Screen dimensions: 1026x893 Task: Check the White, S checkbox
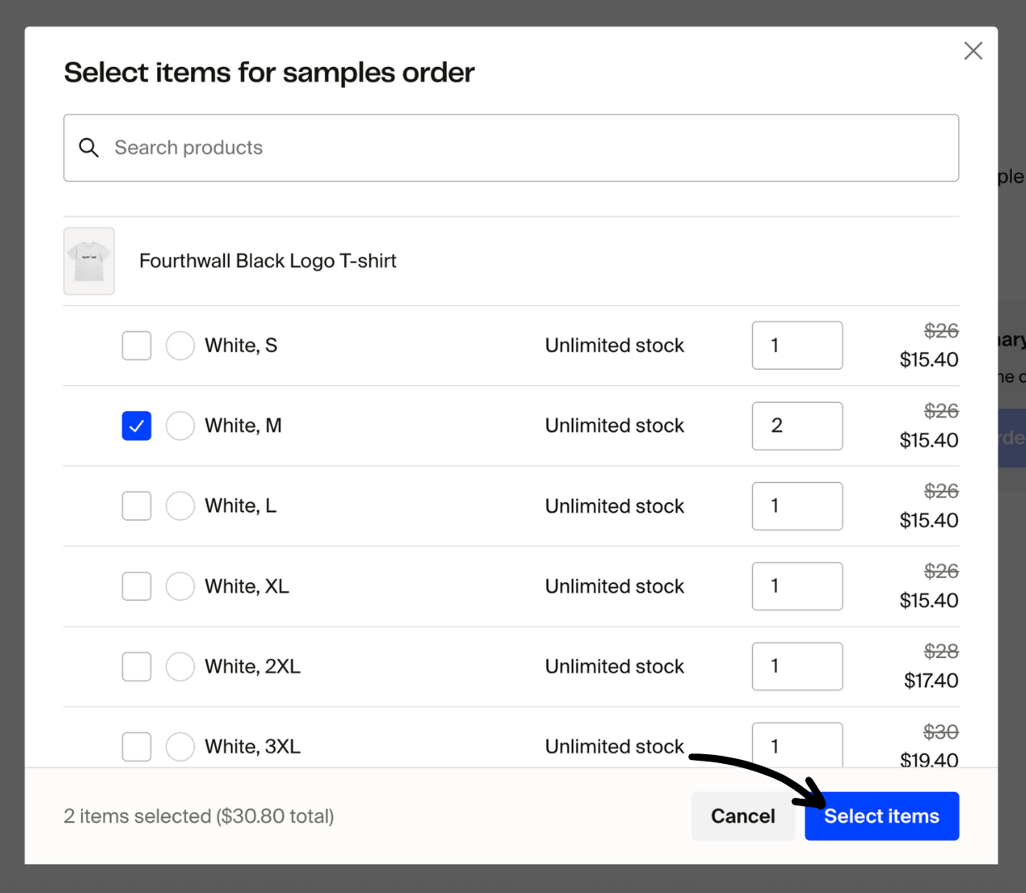137,346
